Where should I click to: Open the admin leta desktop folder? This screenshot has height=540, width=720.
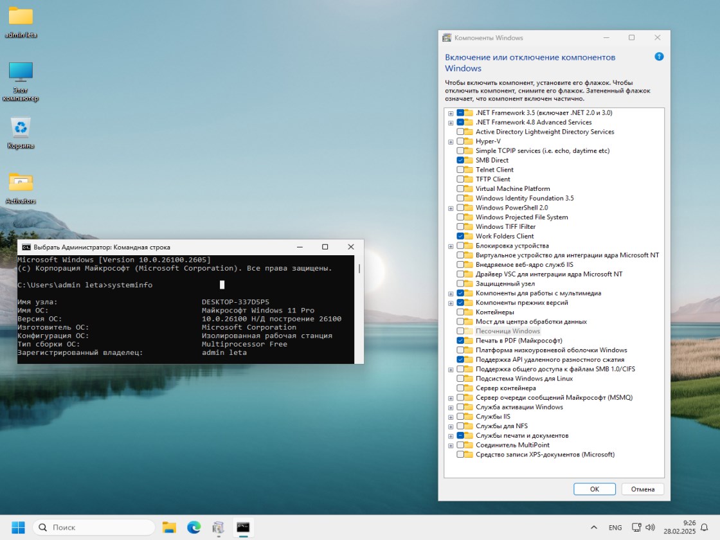pyautogui.click(x=21, y=17)
